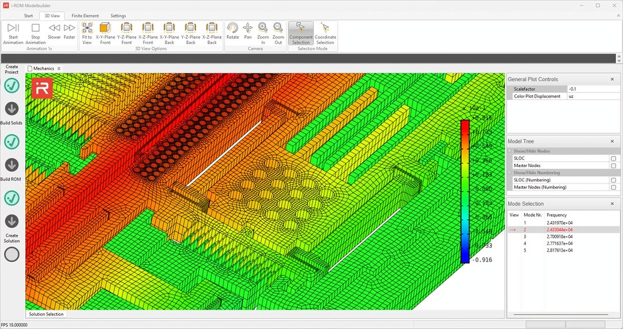Select the Mechanics document tab

click(x=44, y=68)
